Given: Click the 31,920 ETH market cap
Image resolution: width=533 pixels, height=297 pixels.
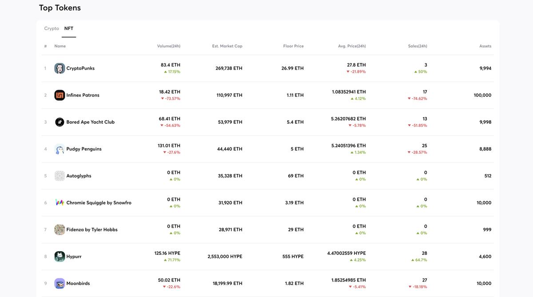Looking at the screenshot, I should [x=230, y=203].
